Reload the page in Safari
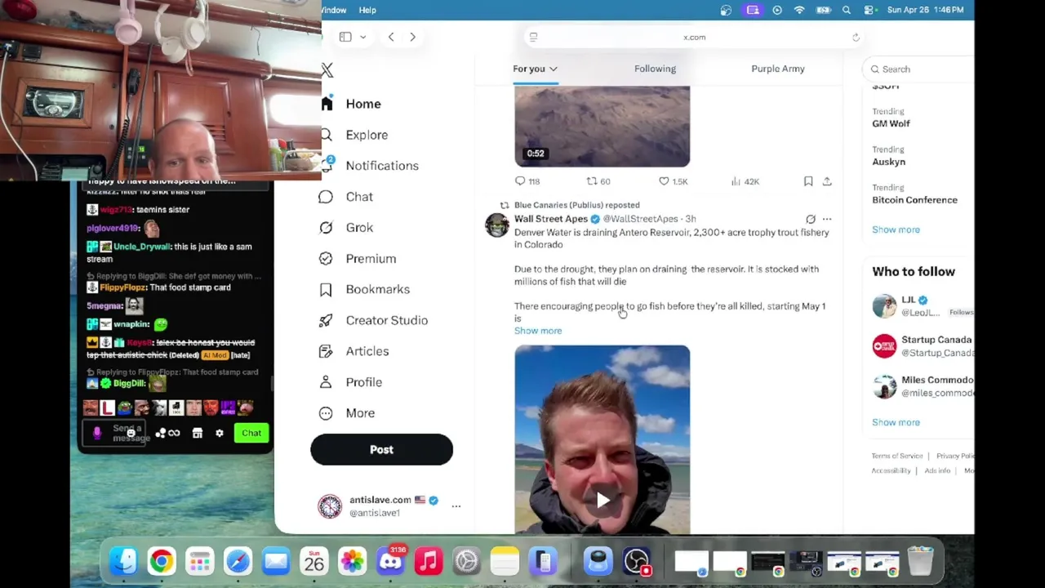The width and height of the screenshot is (1045, 588). (x=856, y=37)
